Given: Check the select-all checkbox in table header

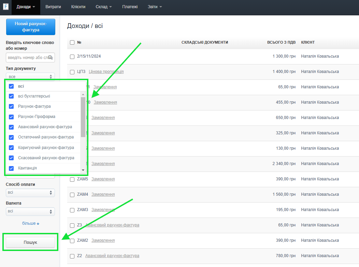Looking at the screenshot, I should tap(72, 43).
